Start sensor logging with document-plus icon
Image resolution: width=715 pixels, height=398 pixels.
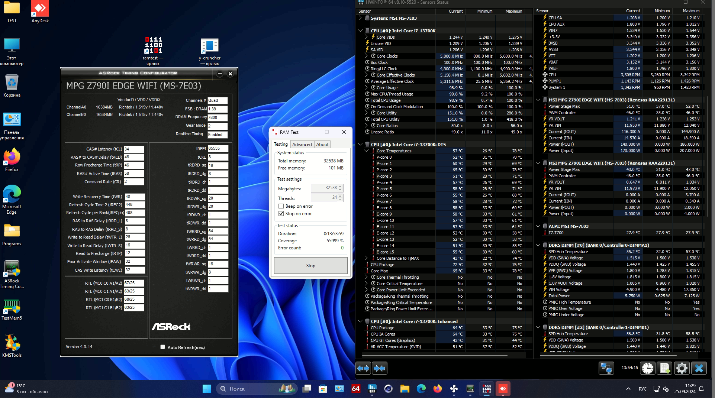[x=664, y=368]
